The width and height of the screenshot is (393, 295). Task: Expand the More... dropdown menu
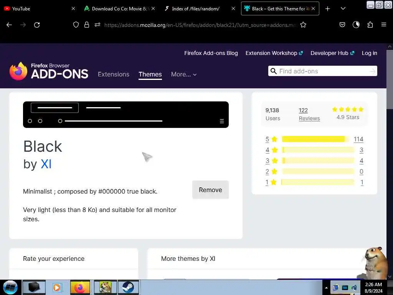point(184,74)
